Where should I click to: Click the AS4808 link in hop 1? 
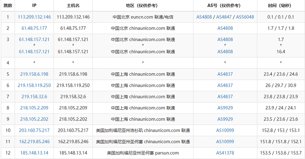pyautogui.click(x=204, y=17)
